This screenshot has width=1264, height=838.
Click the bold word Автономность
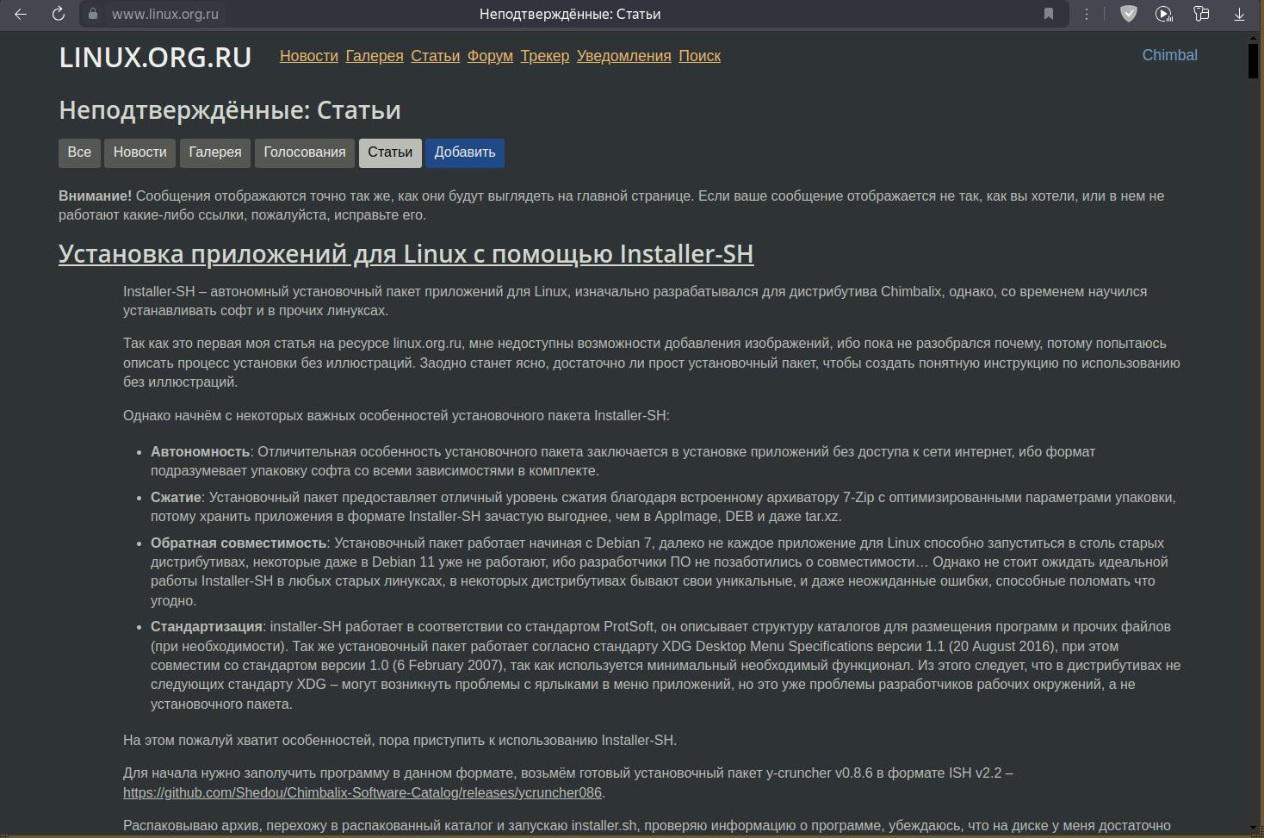point(200,452)
